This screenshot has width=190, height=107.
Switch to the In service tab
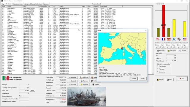(x=9, y=4)
